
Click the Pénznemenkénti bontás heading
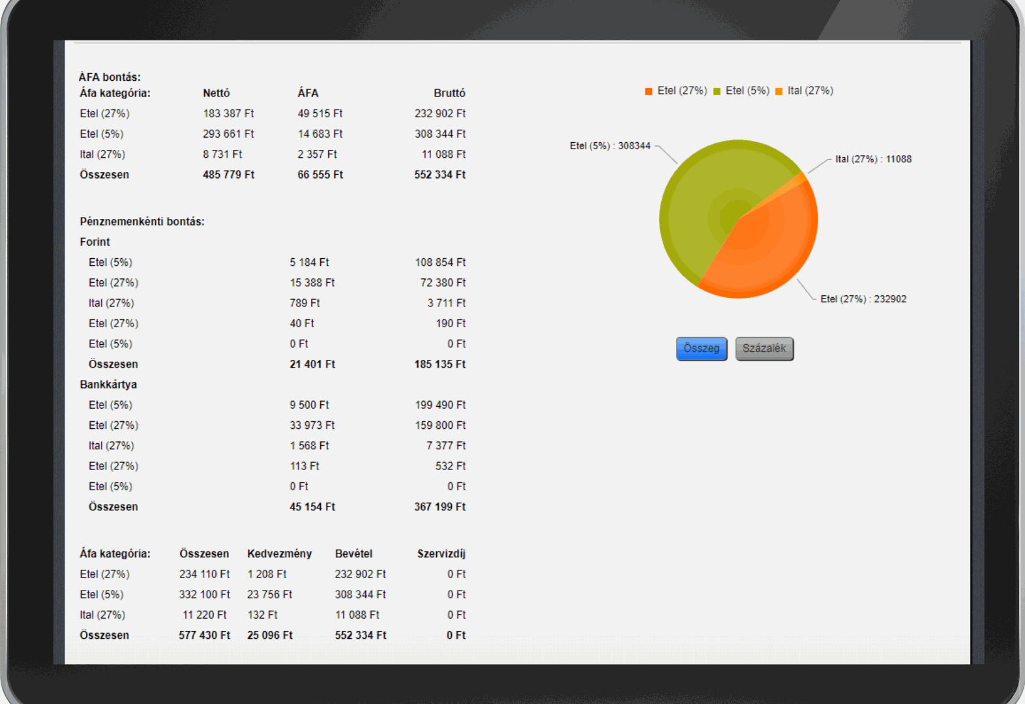pyautogui.click(x=142, y=222)
